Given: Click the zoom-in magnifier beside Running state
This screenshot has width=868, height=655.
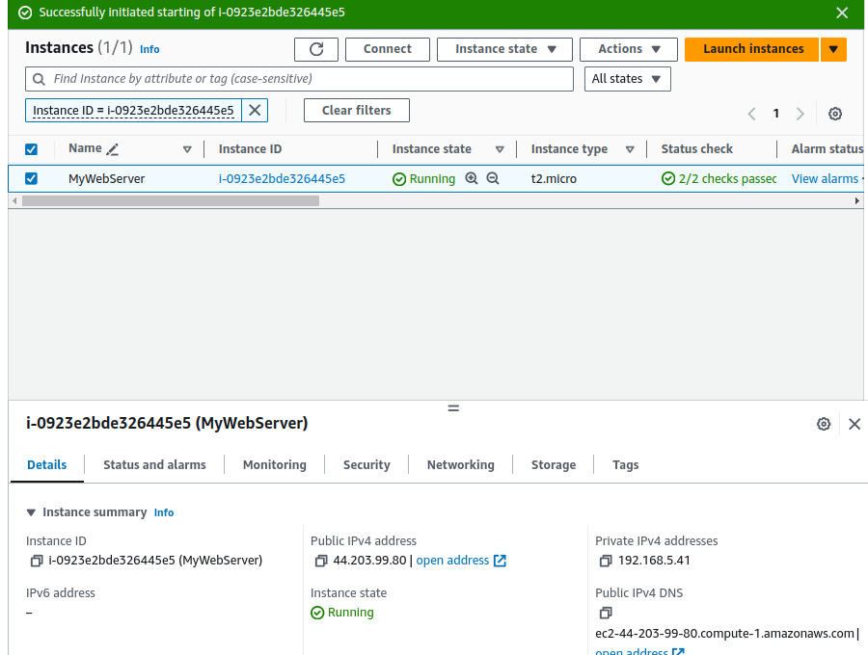Looking at the screenshot, I should 472,178.
